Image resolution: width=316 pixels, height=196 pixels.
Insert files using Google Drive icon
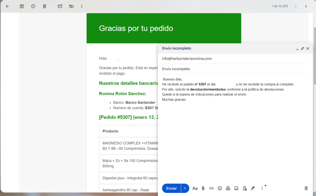tap(228, 188)
